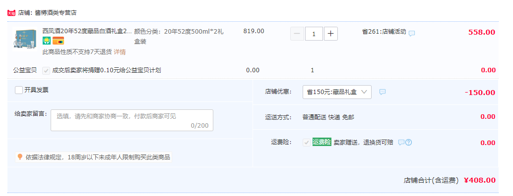Click the question mark help icon for 运费险
The width and height of the screenshot is (513, 196).
click(x=408, y=143)
